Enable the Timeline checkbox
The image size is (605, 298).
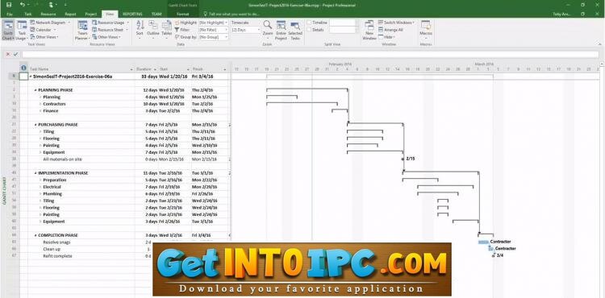(310, 23)
